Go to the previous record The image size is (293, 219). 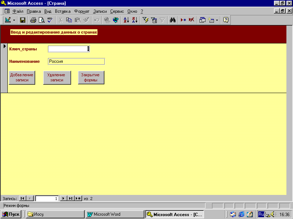point(30,198)
